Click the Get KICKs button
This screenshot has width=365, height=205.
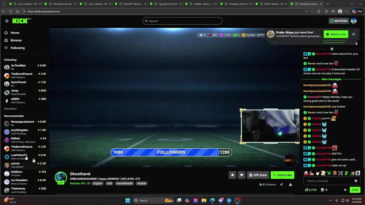tap(338, 21)
